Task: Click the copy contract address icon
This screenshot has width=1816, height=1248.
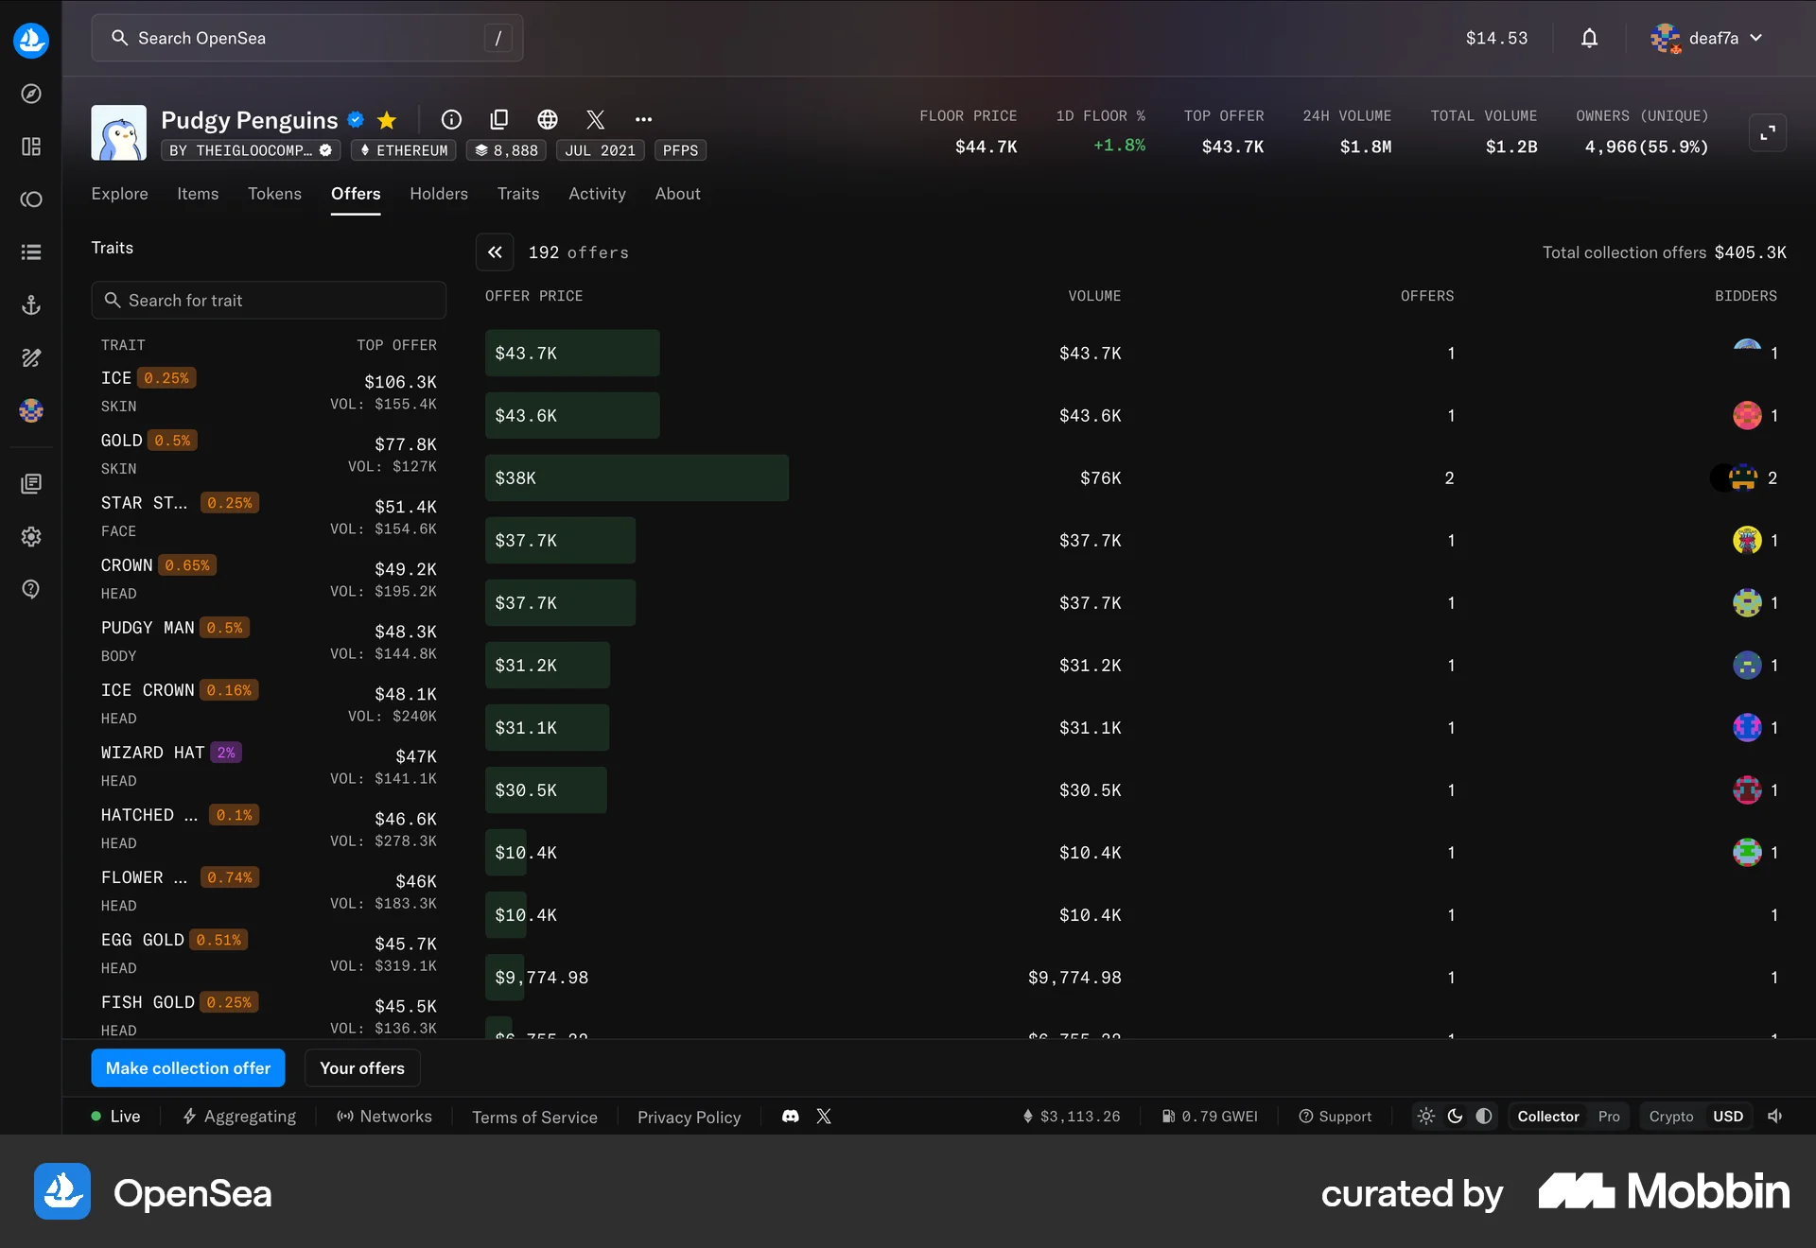Action: pos(499,119)
